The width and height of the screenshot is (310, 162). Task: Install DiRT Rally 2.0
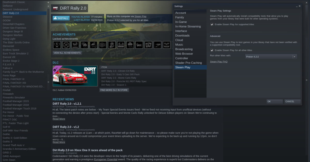pyautogui.click(x=61, y=18)
